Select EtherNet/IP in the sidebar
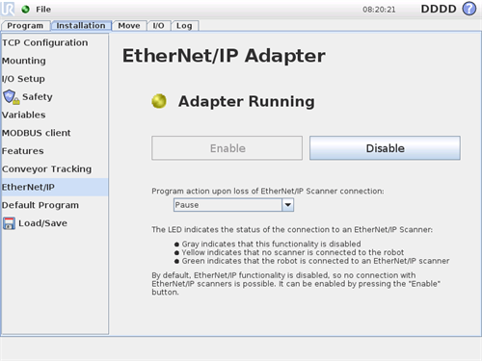482x361 pixels. 55,187
